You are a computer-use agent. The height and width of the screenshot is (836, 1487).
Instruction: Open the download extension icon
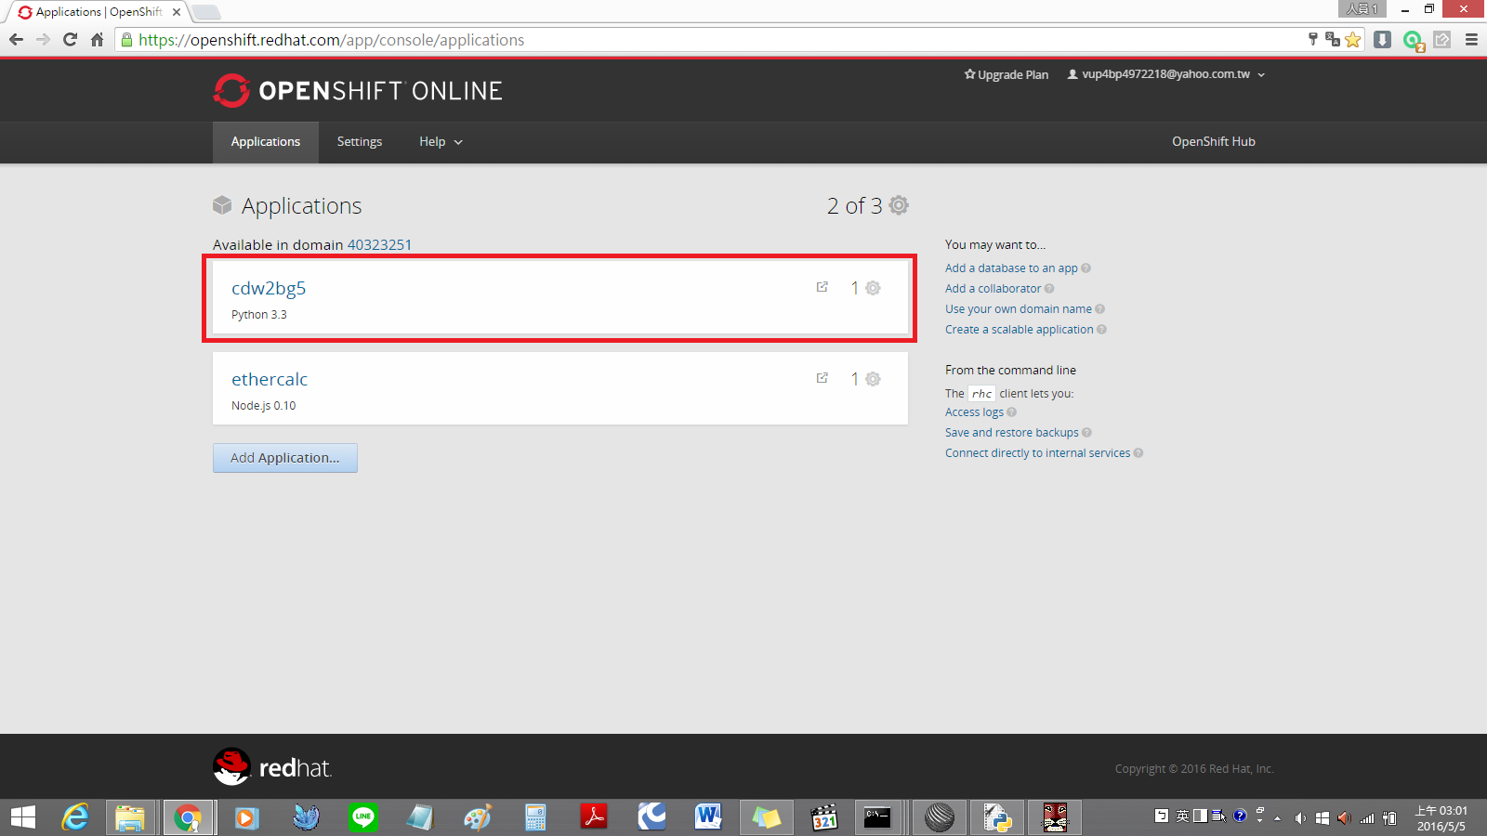tap(1383, 39)
